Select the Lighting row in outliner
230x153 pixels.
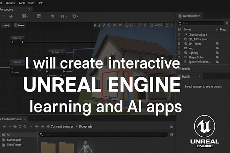point(203,53)
